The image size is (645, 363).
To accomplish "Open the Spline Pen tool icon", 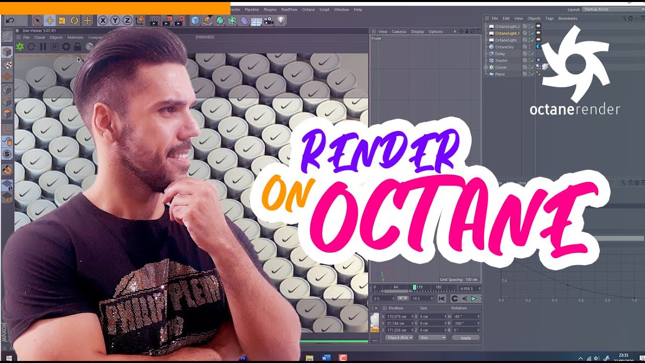I will pos(207,21).
